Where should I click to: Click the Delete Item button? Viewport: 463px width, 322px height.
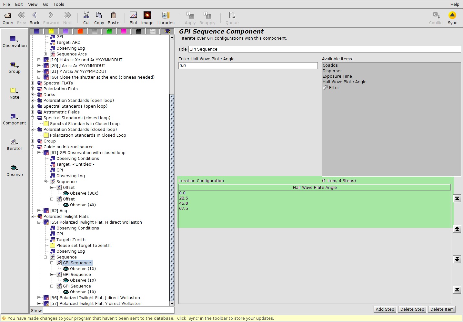(x=442, y=309)
